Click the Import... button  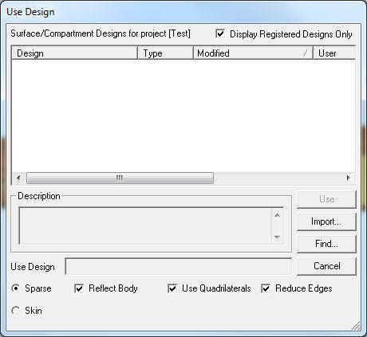pyautogui.click(x=326, y=221)
